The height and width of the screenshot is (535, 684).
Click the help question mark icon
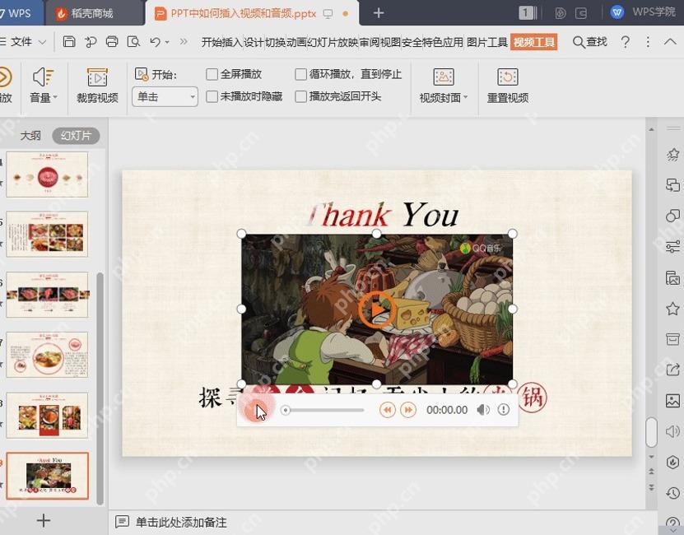coord(626,42)
